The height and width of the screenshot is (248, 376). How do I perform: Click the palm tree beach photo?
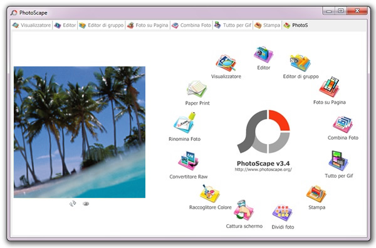tap(80, 132)
